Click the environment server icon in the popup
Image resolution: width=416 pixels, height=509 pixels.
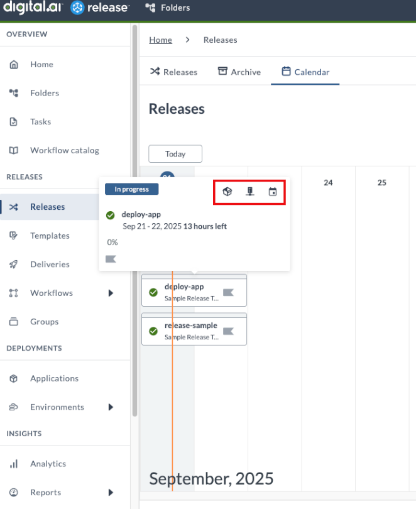[x=250, y=192]
